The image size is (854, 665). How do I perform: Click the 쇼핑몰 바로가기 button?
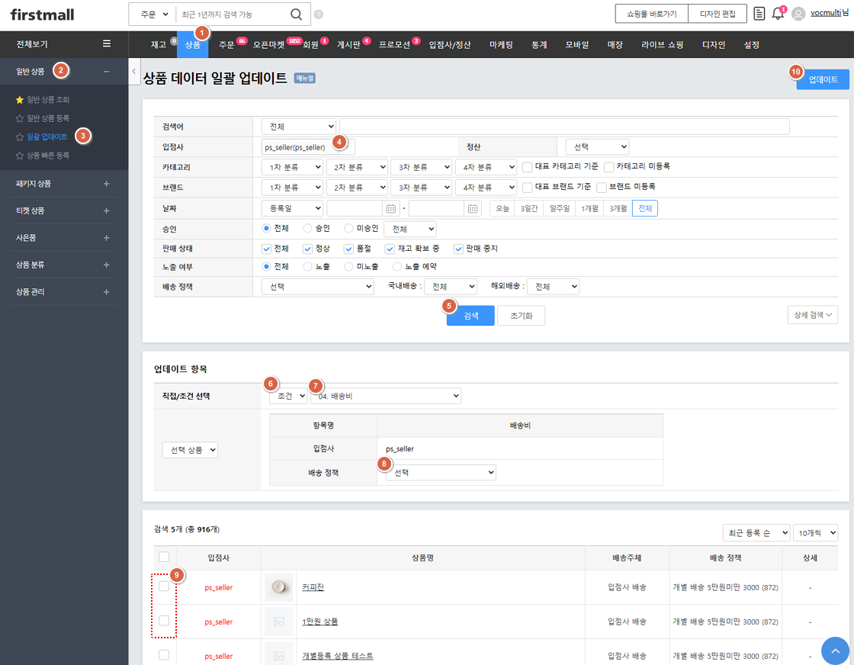click(x=651, y=14)
